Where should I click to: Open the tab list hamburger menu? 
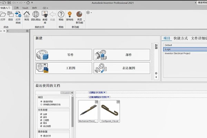(27, 31)
